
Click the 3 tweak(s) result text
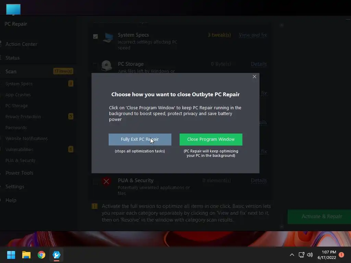pyautogui.click(x=219, y=35)
